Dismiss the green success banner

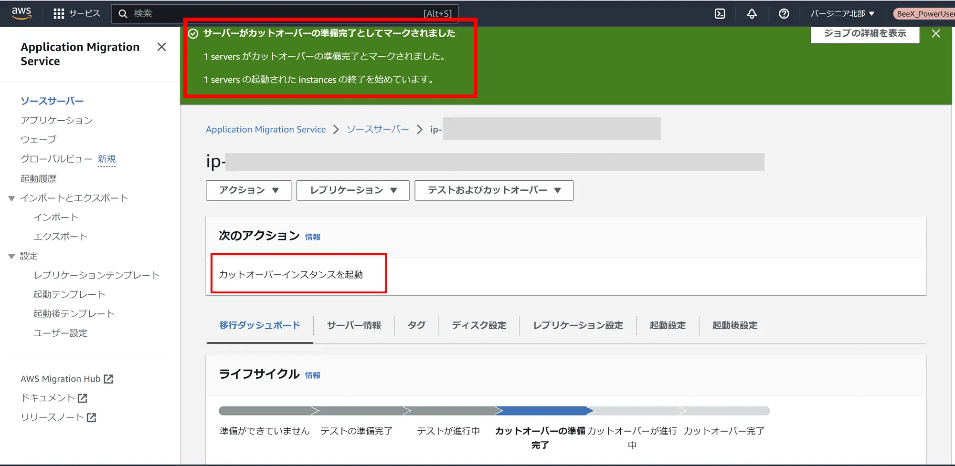936,33
